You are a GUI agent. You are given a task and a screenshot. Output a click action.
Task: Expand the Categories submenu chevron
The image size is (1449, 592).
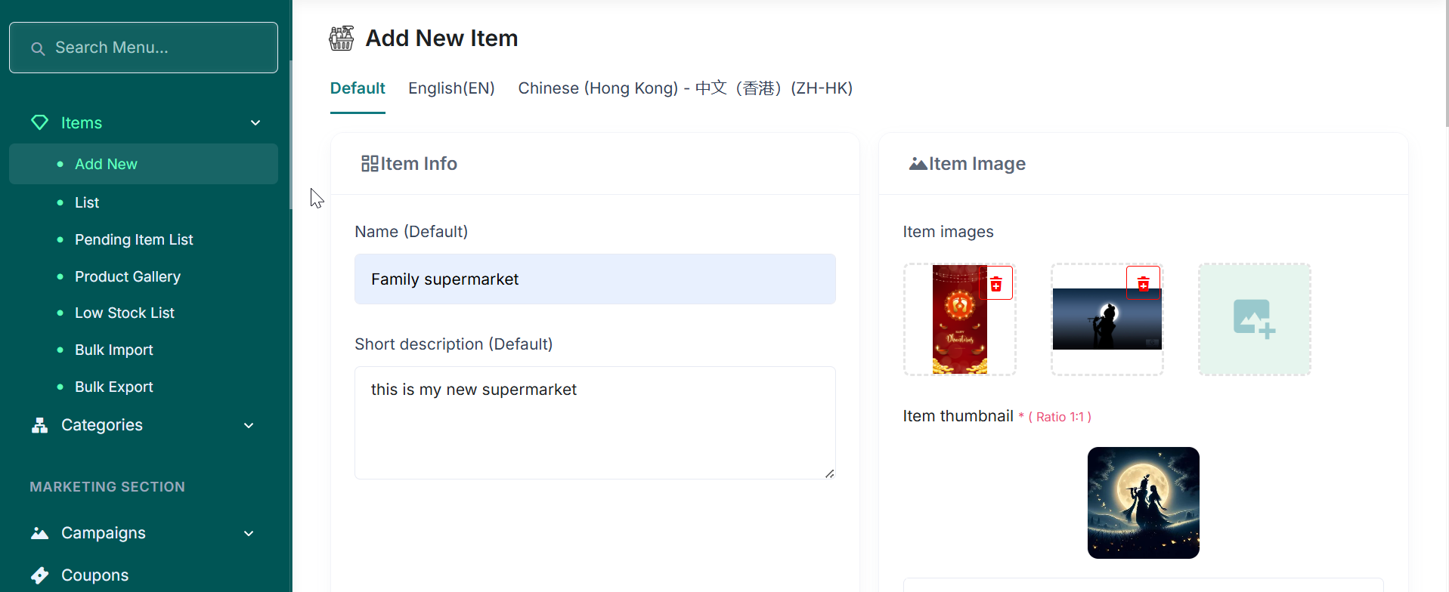249,426
